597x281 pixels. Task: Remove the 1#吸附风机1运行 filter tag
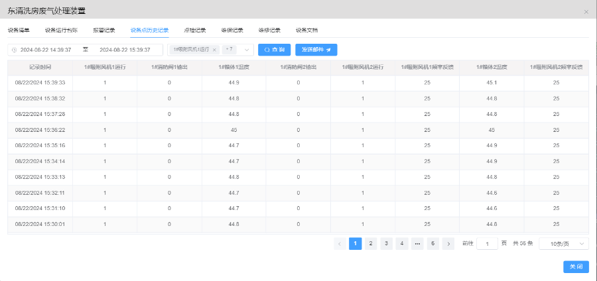click(214, 50)
